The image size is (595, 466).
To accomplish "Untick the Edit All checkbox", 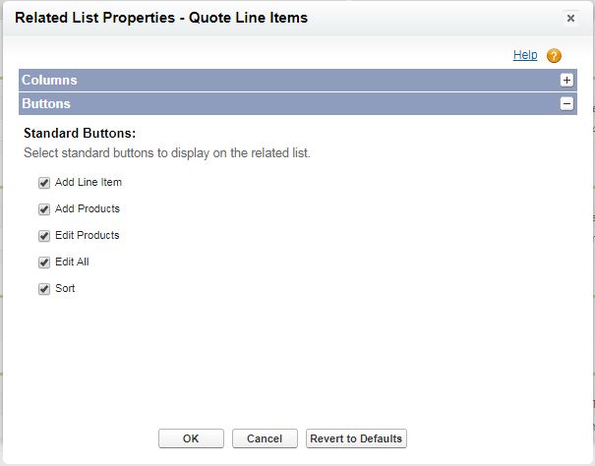I will point(43,262).
